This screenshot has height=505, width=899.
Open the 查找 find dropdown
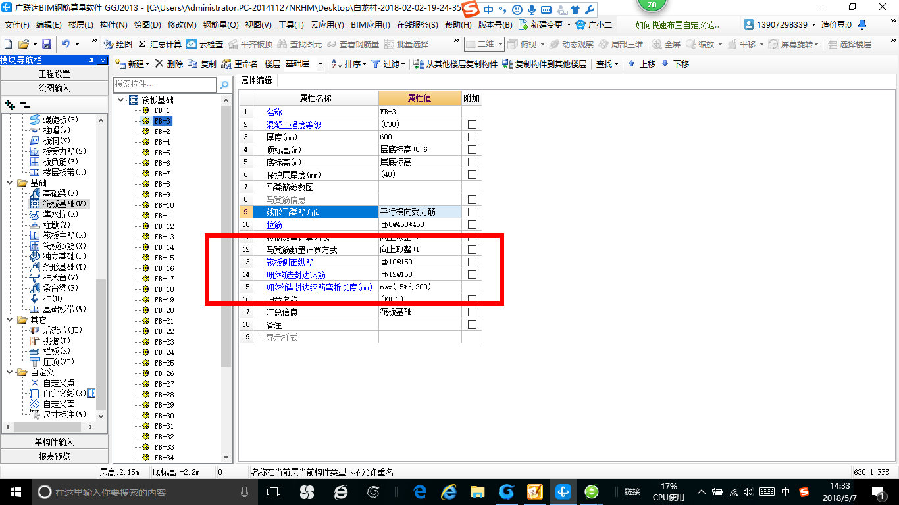coord(616,64)
